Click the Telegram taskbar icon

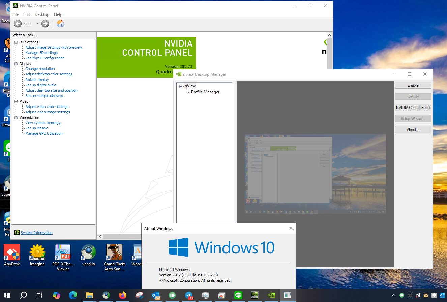tap(189, 295)
